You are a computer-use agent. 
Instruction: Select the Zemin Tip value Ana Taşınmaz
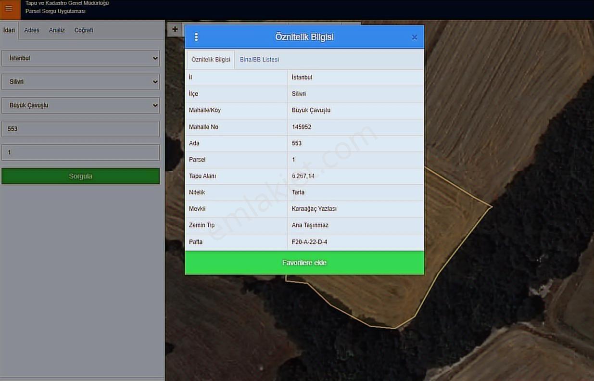click(310, 225)
